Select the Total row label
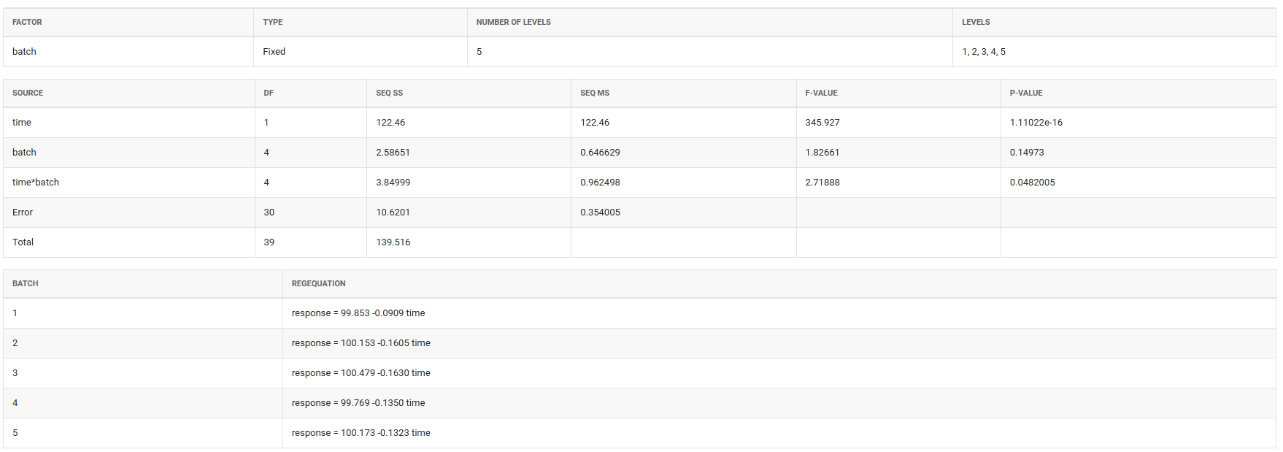Viewport: 1283px width, 452px height. pyautogui.click(x=23, y=242)
